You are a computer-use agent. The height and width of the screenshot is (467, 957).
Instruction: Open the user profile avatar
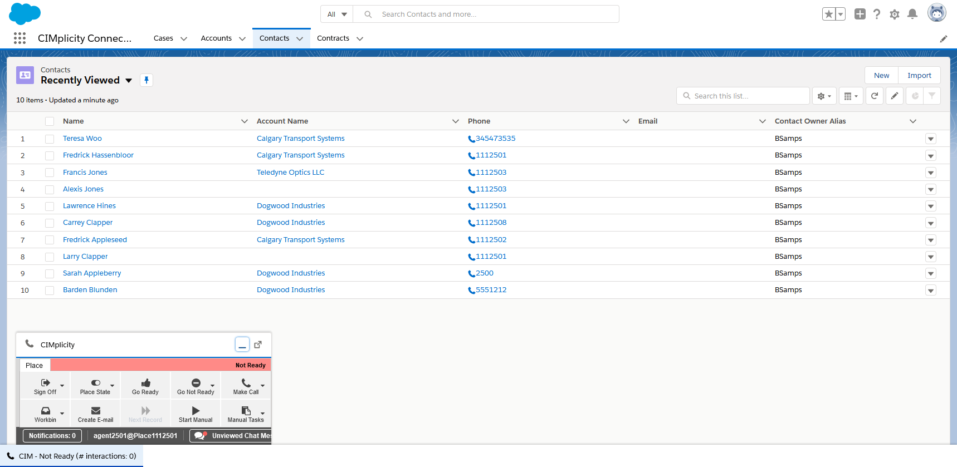click(x=937, y=12)
